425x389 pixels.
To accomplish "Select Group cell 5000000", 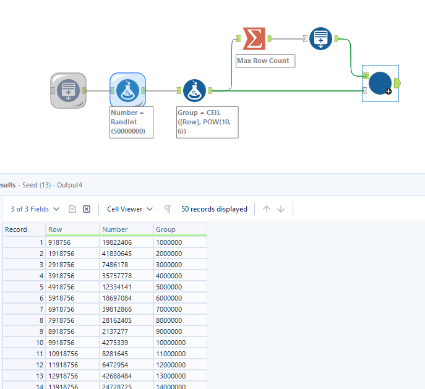I will click(x=180, y=287).
